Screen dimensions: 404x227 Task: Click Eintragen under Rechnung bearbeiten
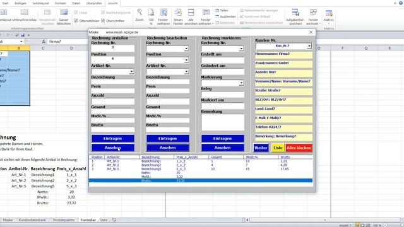click(x=167, y=139)
